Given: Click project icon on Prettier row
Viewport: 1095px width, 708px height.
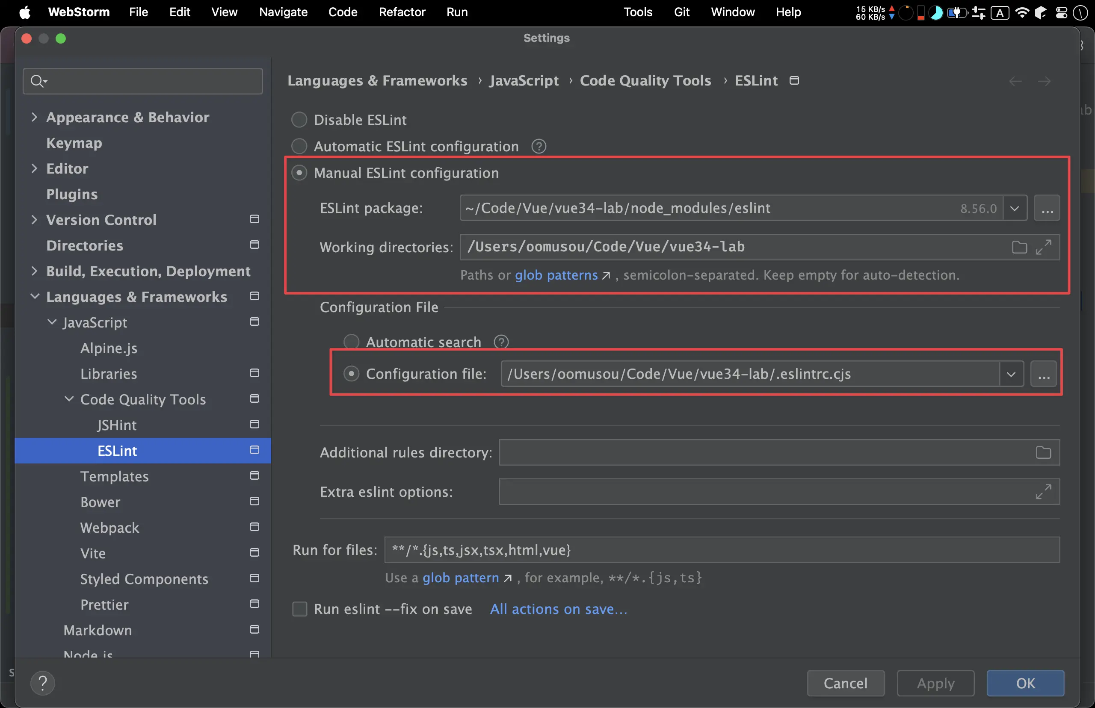Looking at the screenshot, I should 255,604.
